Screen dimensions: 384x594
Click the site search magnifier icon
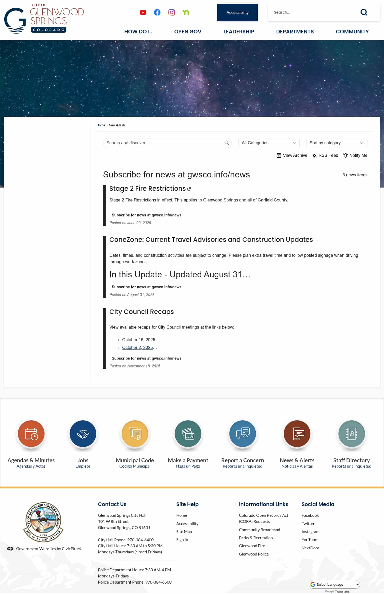[x=364, y=12]
